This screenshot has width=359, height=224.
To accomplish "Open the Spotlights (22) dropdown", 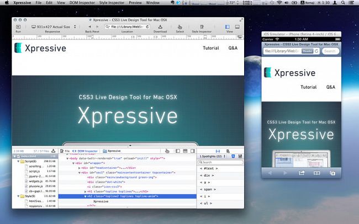I will [x=212, y=157].
